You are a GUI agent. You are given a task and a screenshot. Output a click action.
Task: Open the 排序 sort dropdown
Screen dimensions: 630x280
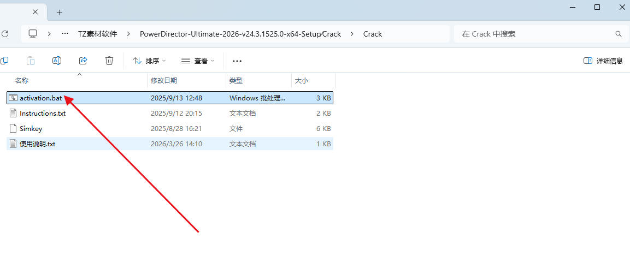tap(149, 61)
